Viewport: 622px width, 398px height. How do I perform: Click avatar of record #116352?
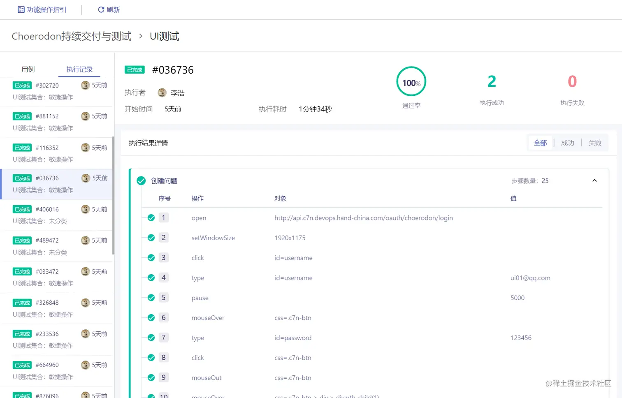[x=85, y=147]
